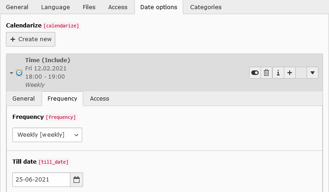
Task: Click the [frequency] field tag
Action: click(x=61, y=117)
